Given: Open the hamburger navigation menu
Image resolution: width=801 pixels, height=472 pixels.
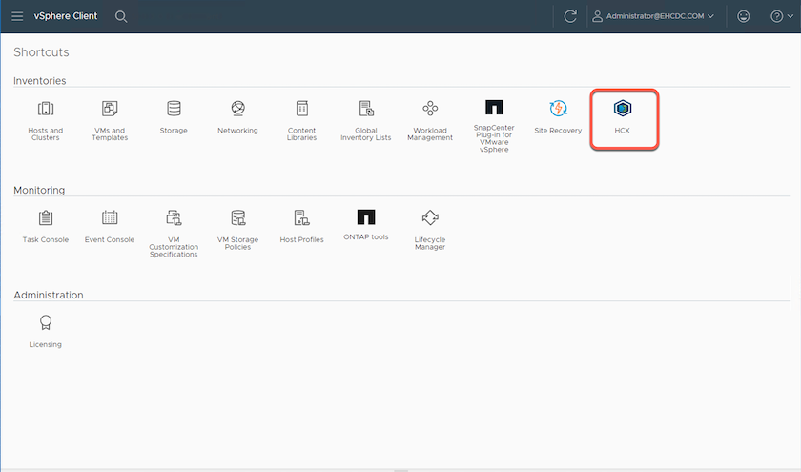Looking at the screenshot, I should pos(17,16).
